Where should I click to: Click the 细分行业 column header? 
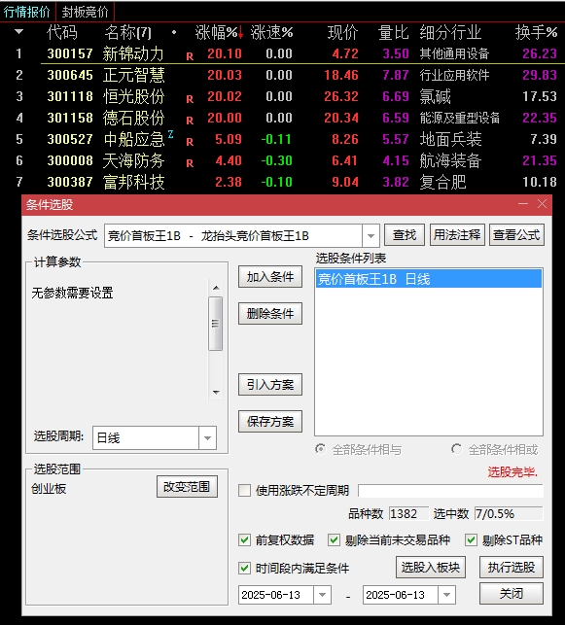coord(450,32)
